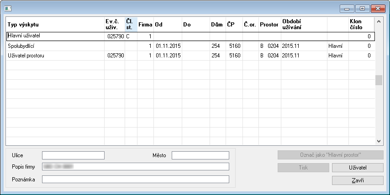Image resolution: width=390 pixels, height=195 pixels.
Task: Click 01.11.2015 in the Spolubydlící row
Action: 168,46
